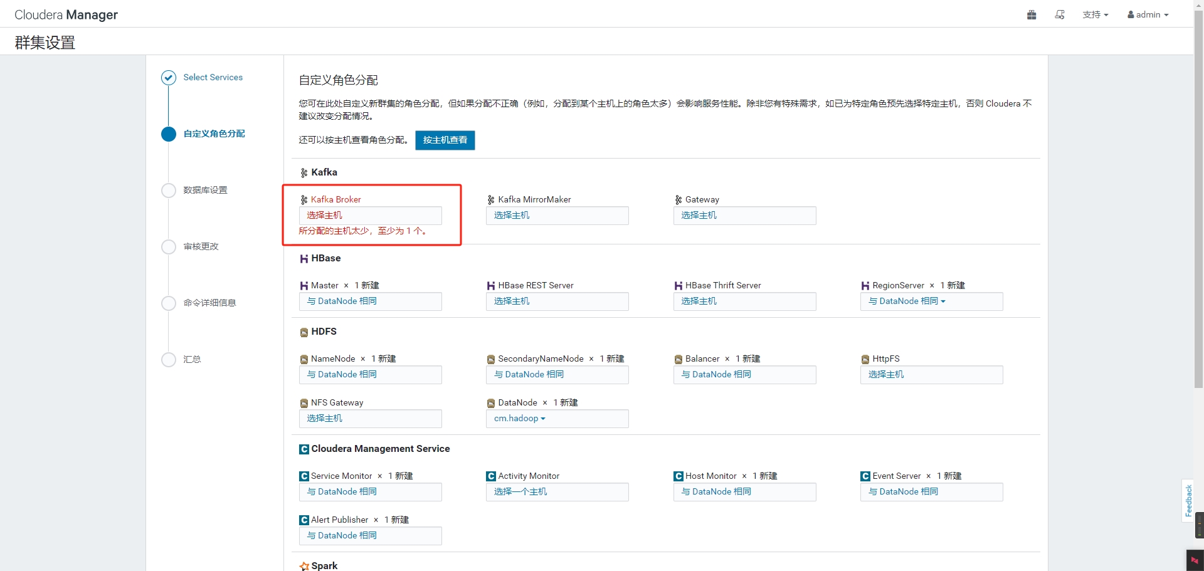Change Event Server host assignment

point(932,492)
